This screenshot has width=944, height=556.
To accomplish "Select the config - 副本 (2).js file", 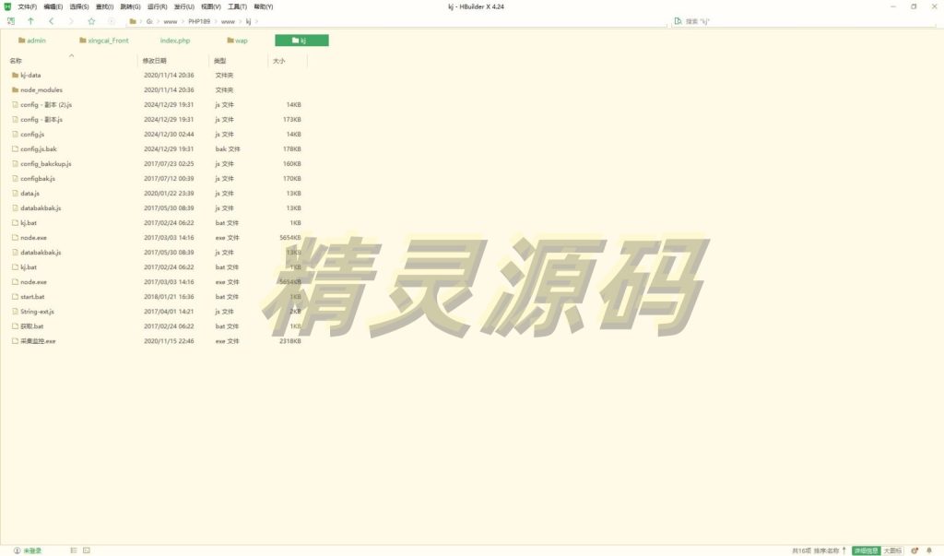I will click(46, 105).
